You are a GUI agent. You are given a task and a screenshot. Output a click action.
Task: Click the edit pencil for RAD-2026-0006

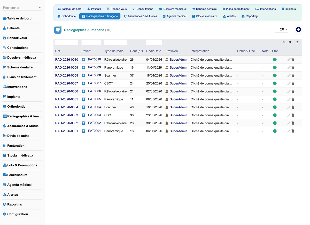pyautogui.click(x=289, y=91)
